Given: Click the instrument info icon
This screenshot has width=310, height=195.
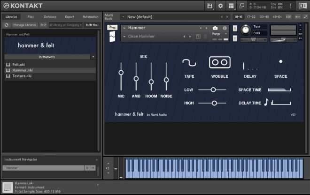Looking at the screenshot, I should (225, 28).
